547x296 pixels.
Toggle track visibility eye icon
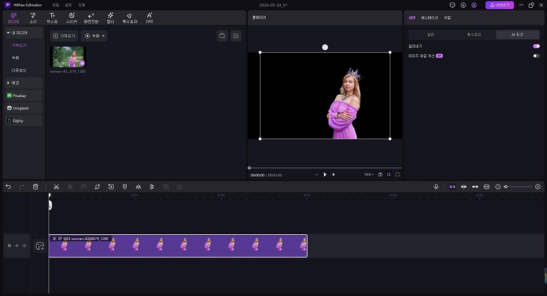click(x=17, y=246)
